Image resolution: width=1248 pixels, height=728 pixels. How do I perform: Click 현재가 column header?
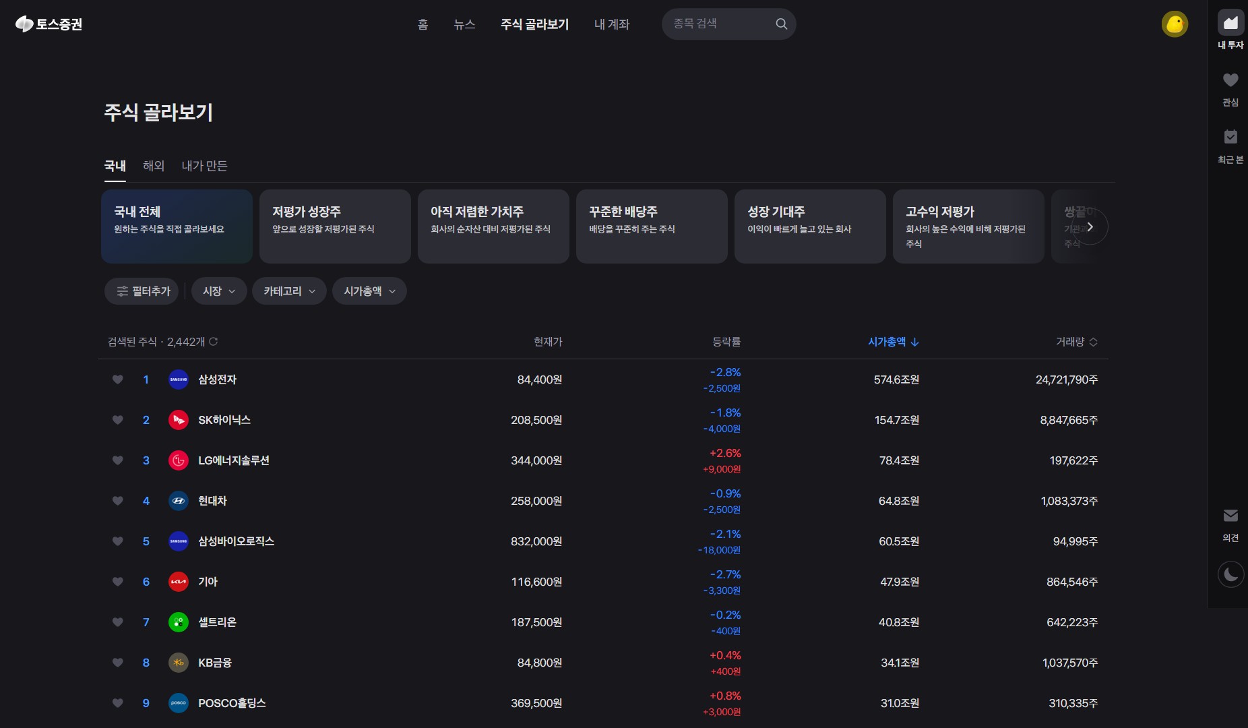click(x=548, y=342)
